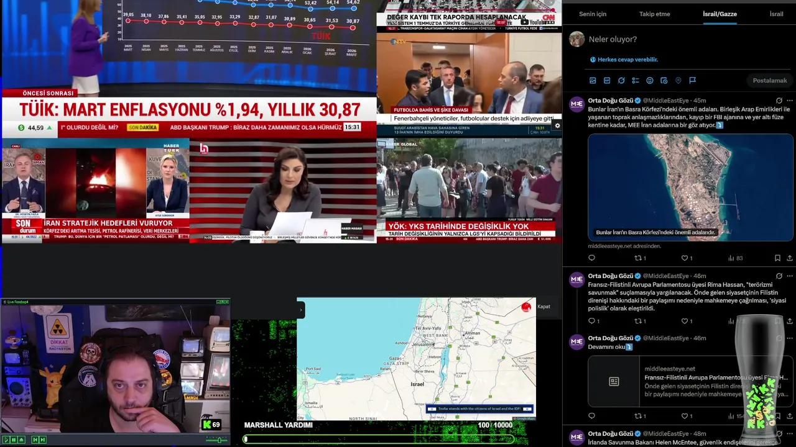Click the Israel map view
The height and width of the screenshot is (447, 796).
click(416, 359)
